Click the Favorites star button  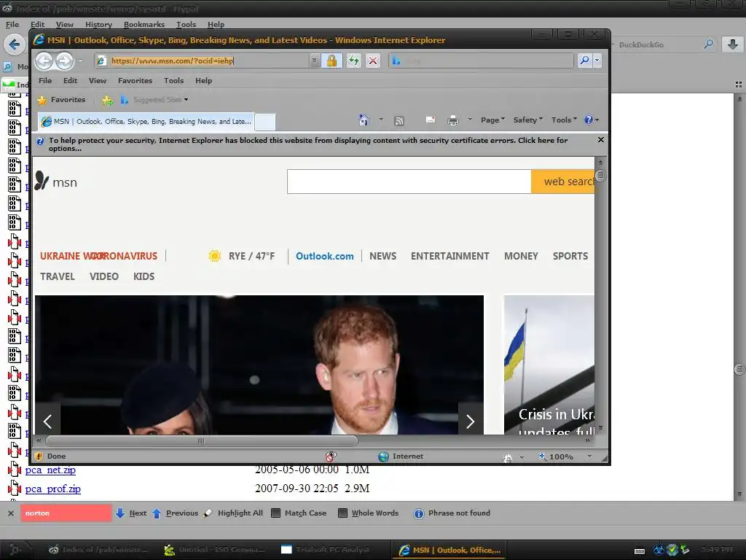click(x=61, y=99)
